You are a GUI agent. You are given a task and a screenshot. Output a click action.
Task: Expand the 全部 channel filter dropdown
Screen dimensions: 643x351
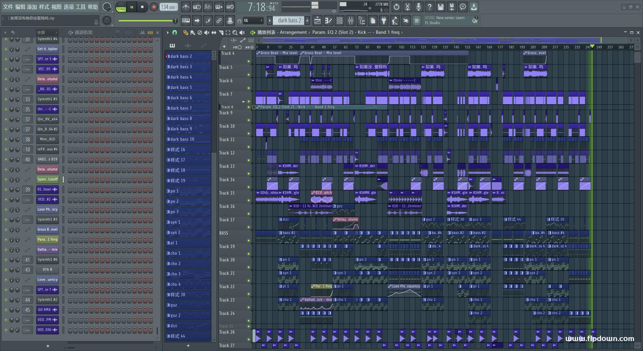pos(47,32)
